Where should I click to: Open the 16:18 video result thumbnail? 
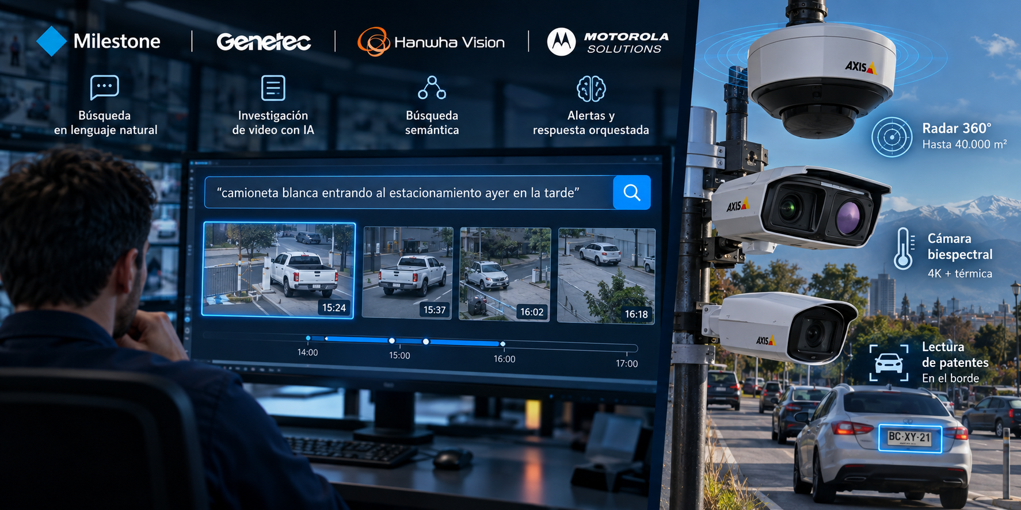click(606, 275)
